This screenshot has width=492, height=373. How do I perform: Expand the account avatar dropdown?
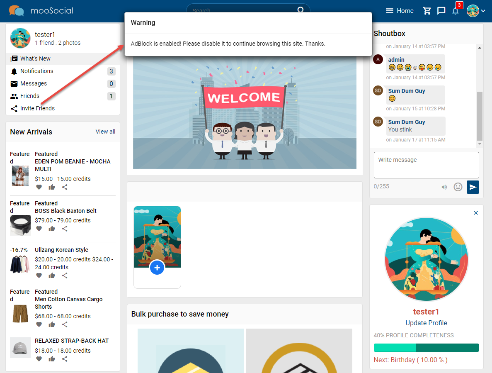tap(476, 11)
